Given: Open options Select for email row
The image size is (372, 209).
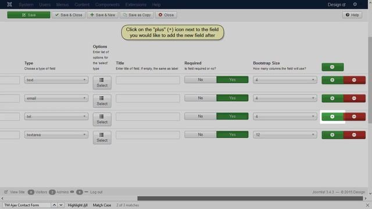Looking at the screenshot, I should [x=102, y=100].
